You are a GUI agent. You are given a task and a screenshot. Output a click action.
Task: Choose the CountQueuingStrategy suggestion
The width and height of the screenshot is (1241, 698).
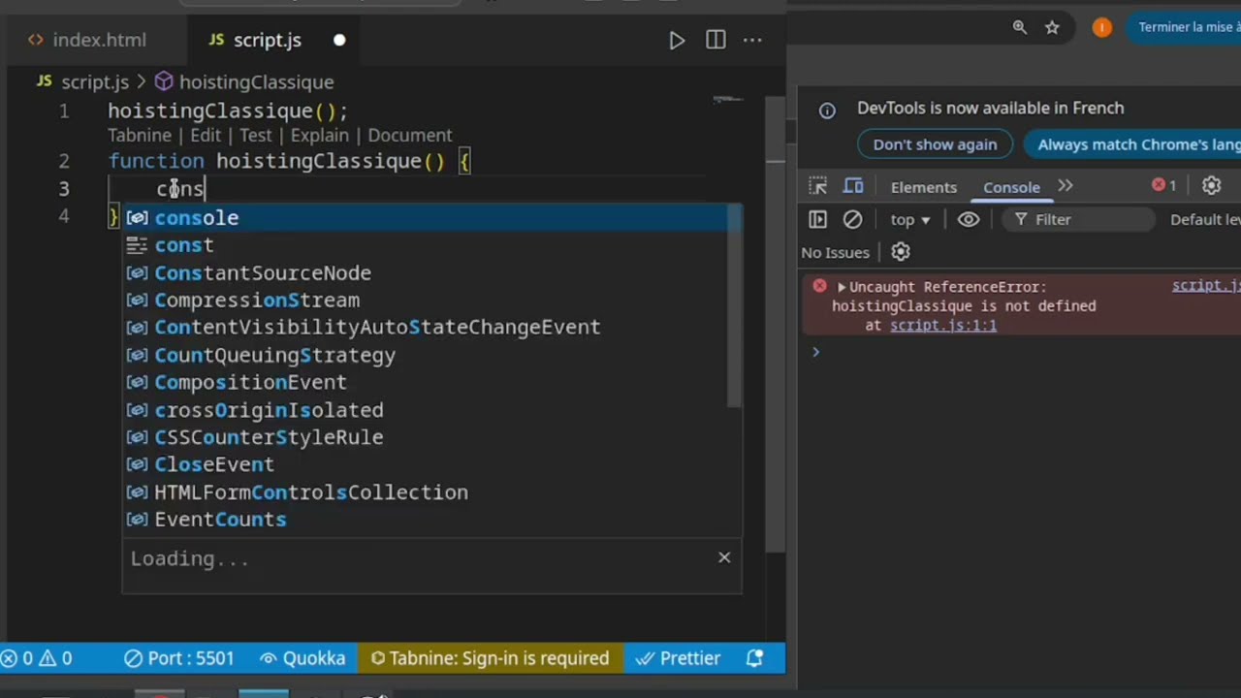click(x=426, y=355)
